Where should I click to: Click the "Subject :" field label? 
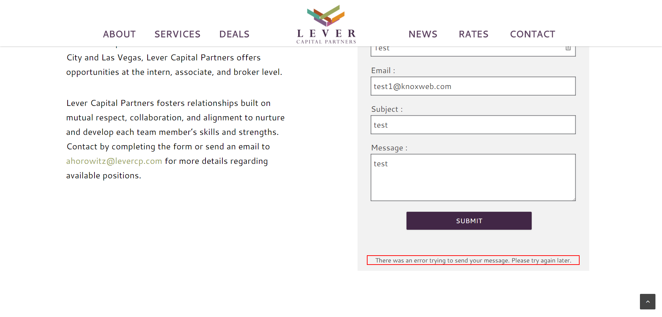click(387, 109)
